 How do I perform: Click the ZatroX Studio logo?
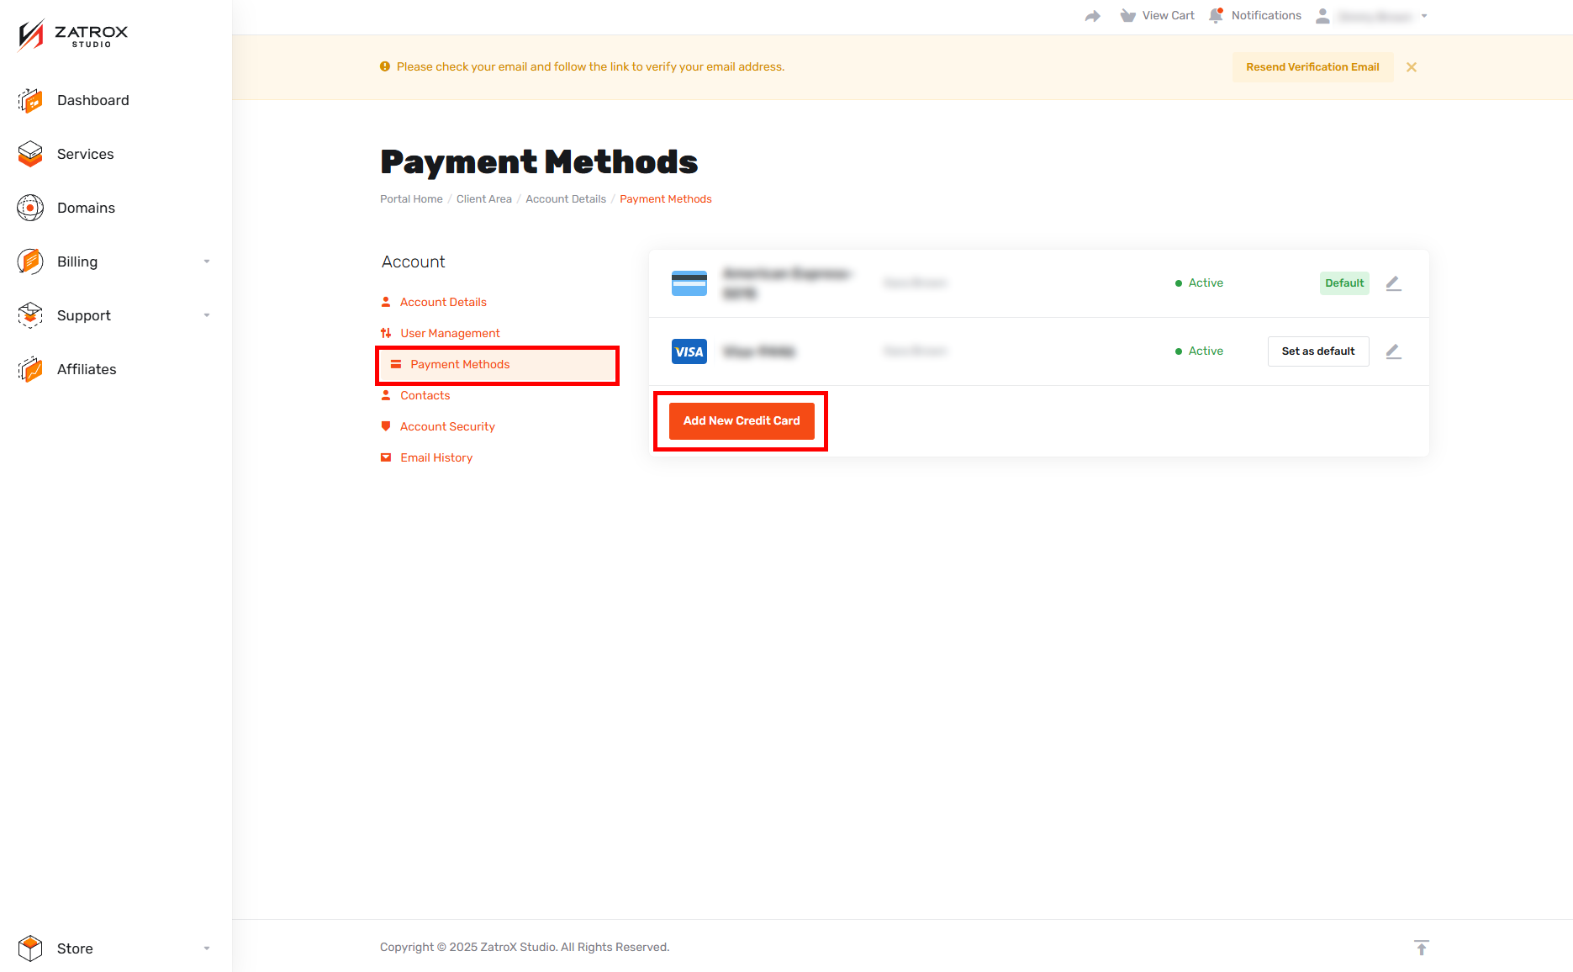[x=72, y=35]
